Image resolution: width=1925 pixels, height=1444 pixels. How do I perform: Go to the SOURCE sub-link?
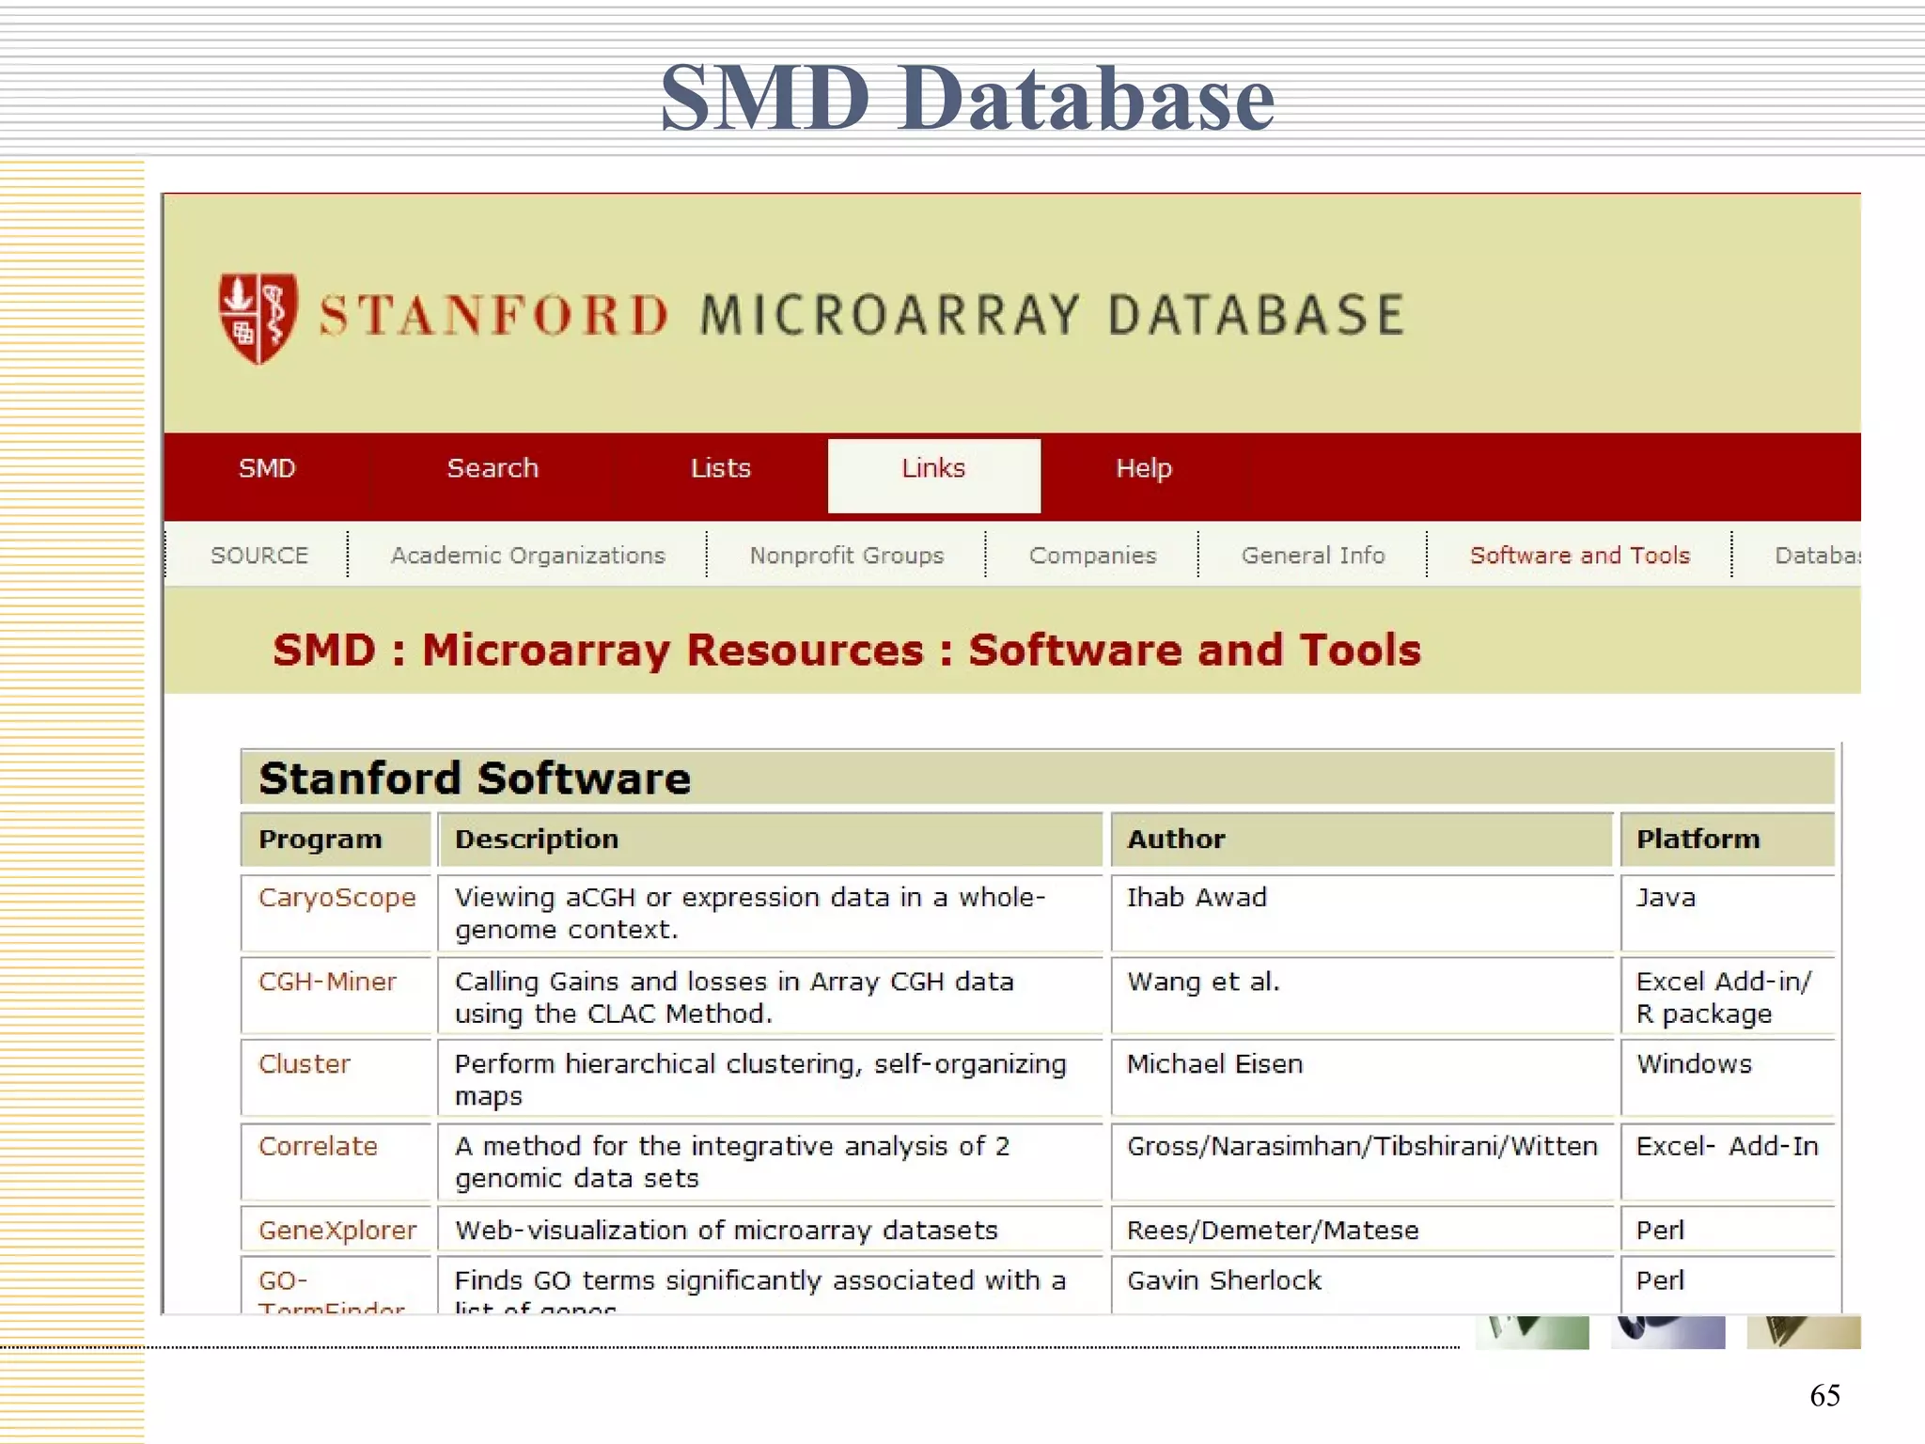pyautogui.click(x=259, y=556)
